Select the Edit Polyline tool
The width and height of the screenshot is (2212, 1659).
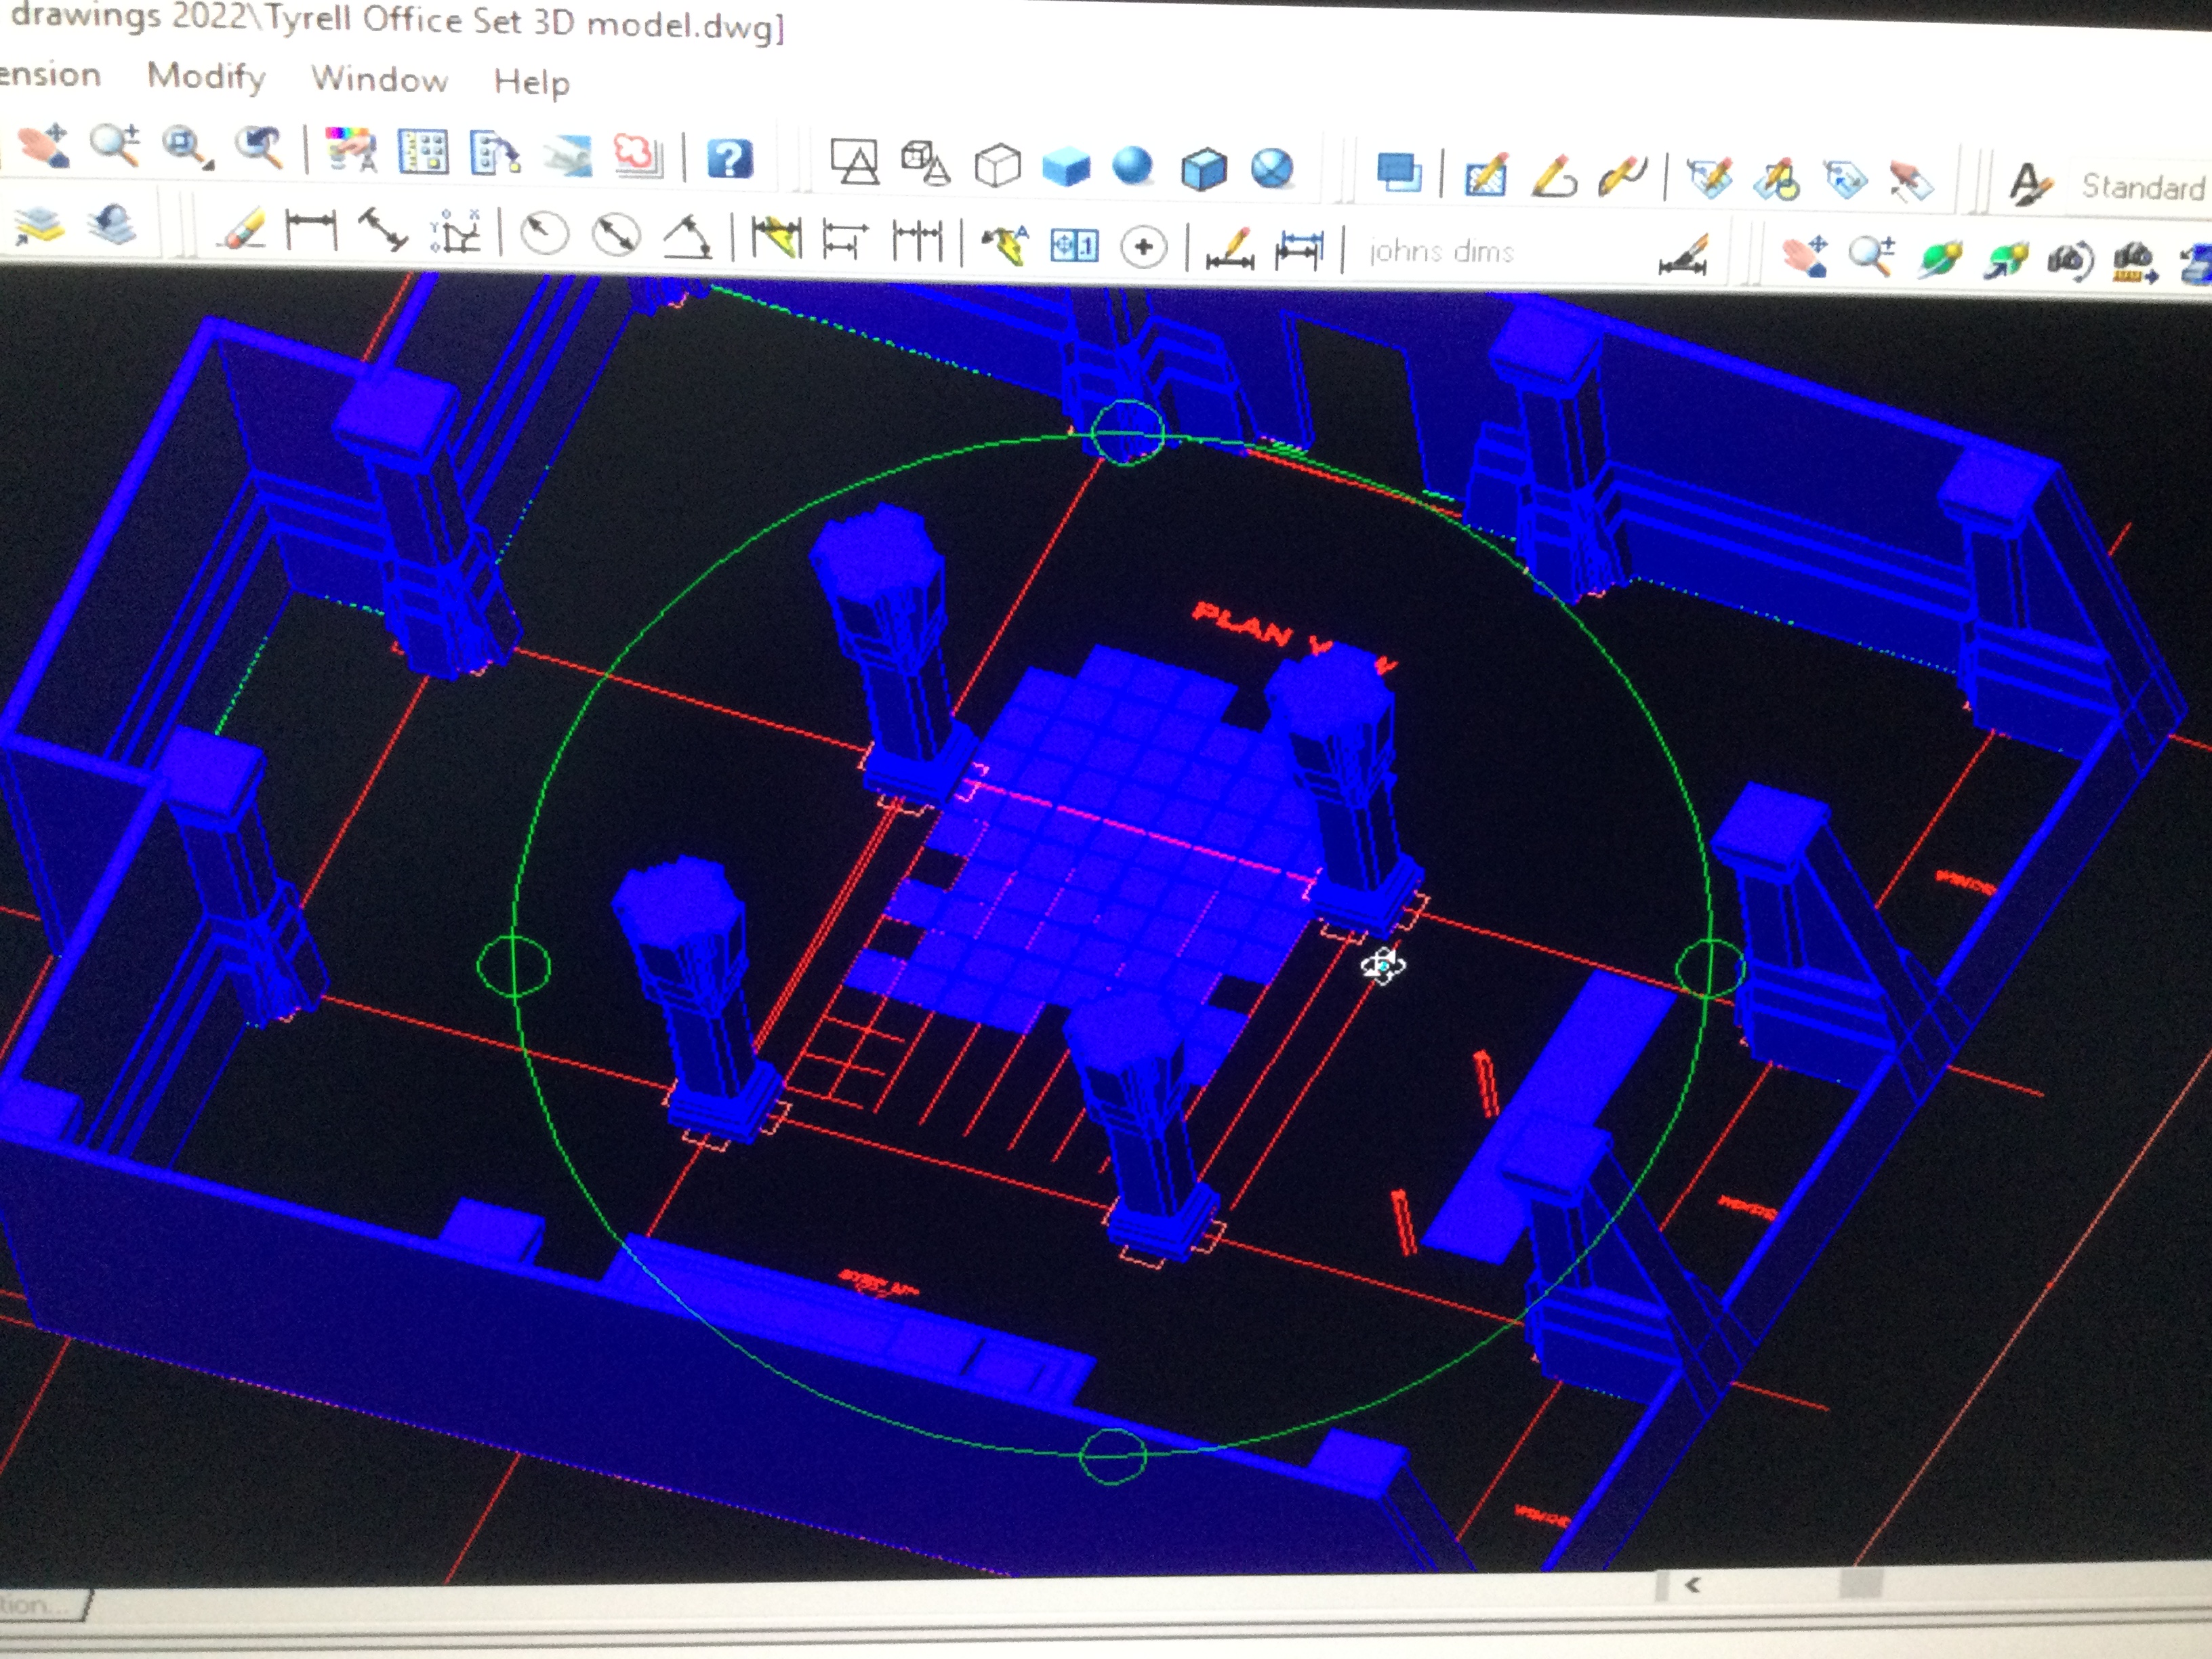(1554, 176)
